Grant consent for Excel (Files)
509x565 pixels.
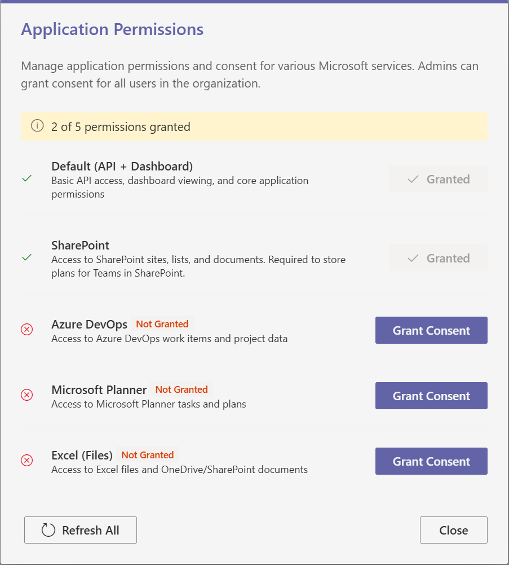(x=431, y=461)
